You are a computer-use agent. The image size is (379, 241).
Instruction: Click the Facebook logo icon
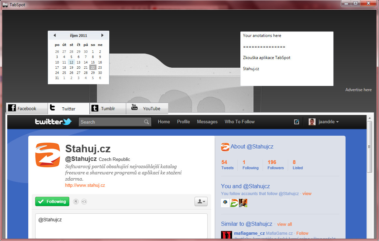coord(12,108)
